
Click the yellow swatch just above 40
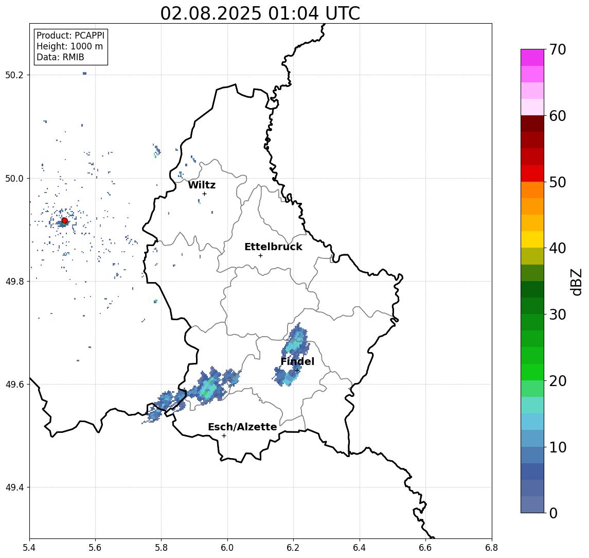[x=532, y=239]
